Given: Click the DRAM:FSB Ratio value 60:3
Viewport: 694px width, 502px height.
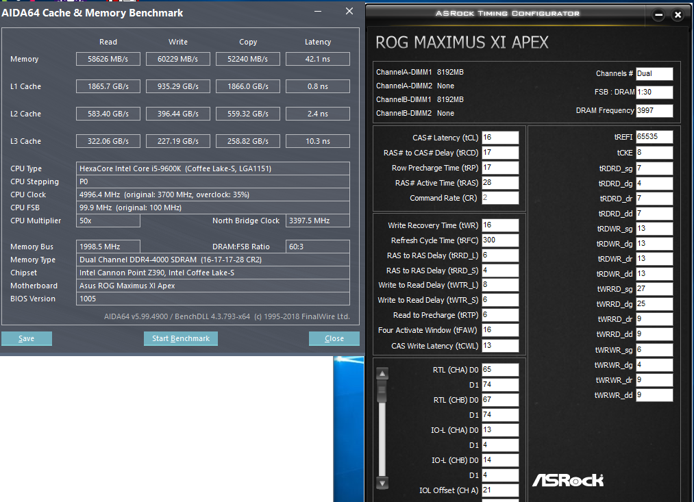Looking at the screenshot, I should coord(318,247).
